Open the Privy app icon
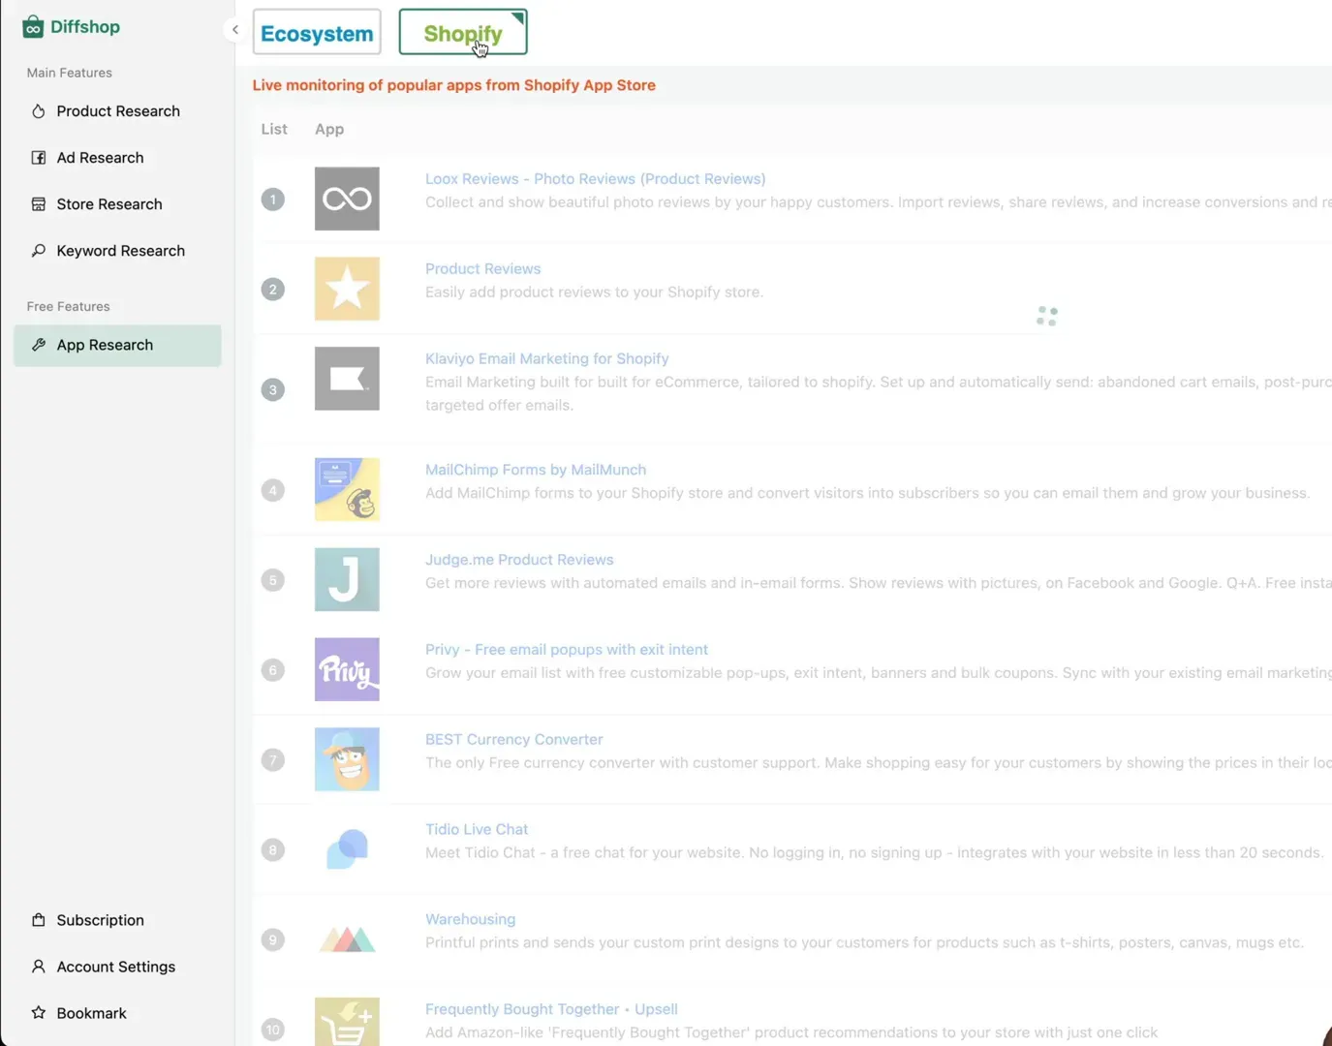This screenshot has width=1332, height=1046. pyautogui.click(x=347, y=669)
